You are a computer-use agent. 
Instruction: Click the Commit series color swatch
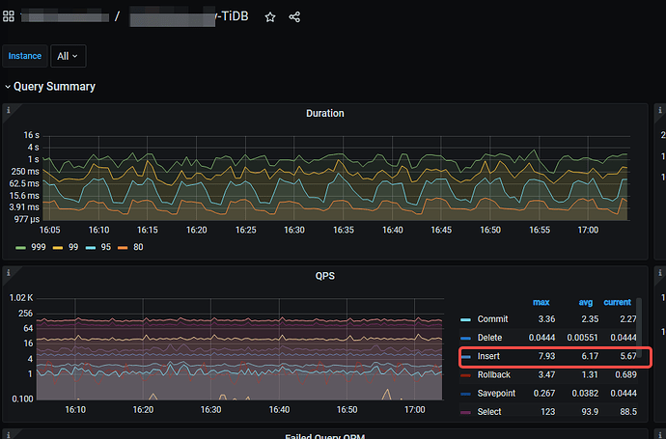click(x=466, y=320)
